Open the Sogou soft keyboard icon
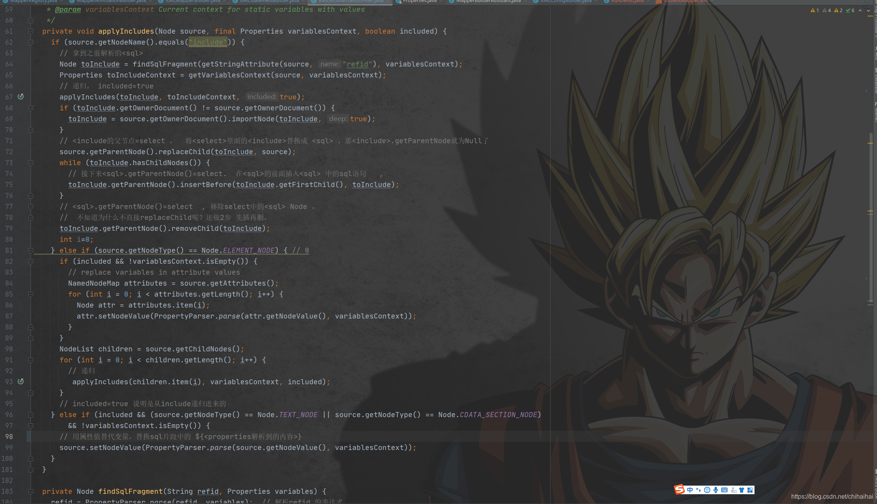Screen dimensions: 877x504 tap(724, 490)
